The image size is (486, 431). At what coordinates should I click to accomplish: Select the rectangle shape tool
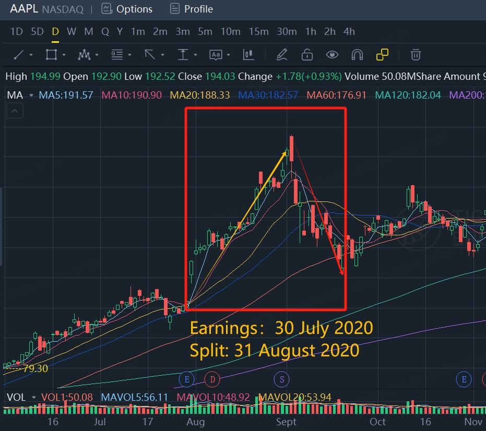pos(51,55)
